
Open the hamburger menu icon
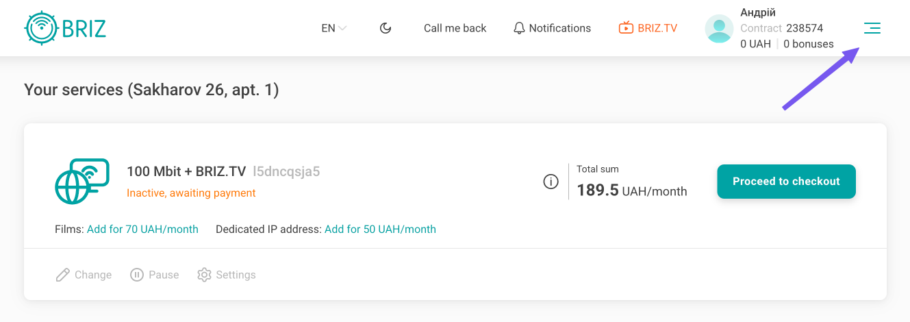[872, 28]
